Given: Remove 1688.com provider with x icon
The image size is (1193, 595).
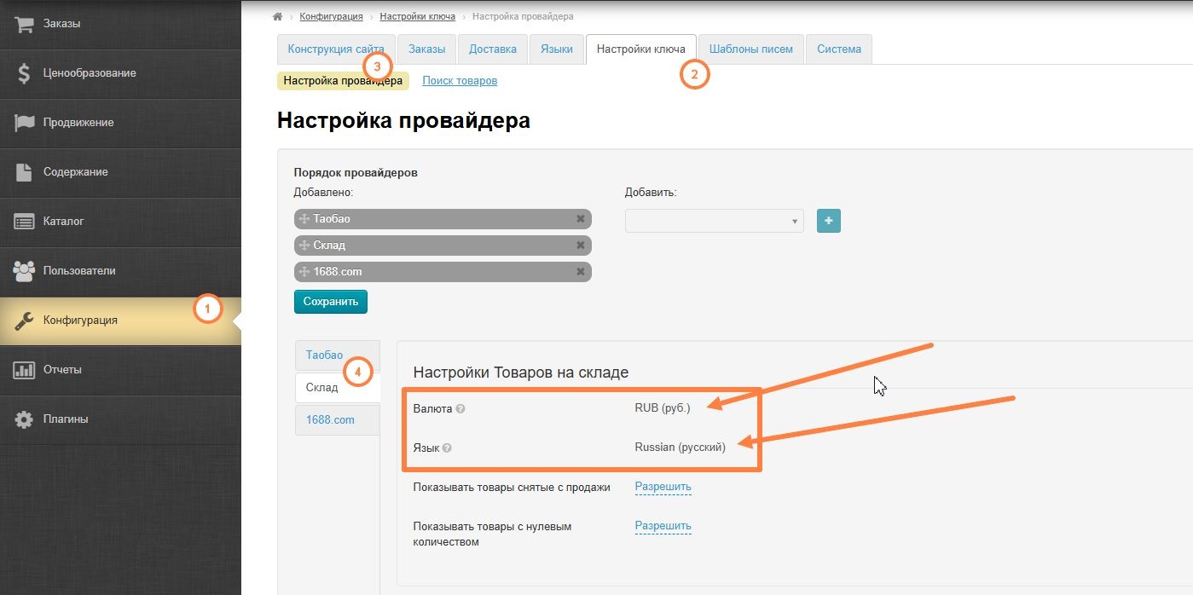Looking at the screenshot, I should click(x=581, y=272).
